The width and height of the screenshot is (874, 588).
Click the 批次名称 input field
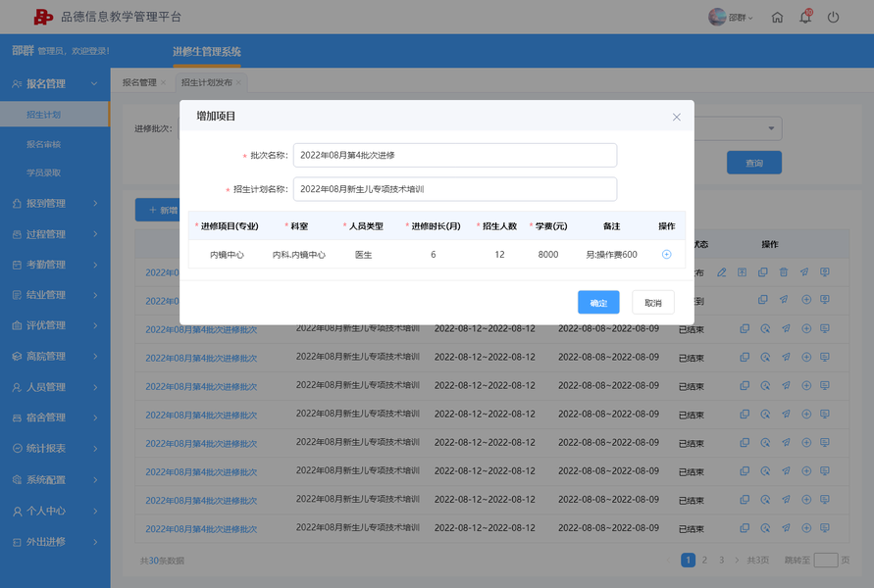[x=455, y=156]
